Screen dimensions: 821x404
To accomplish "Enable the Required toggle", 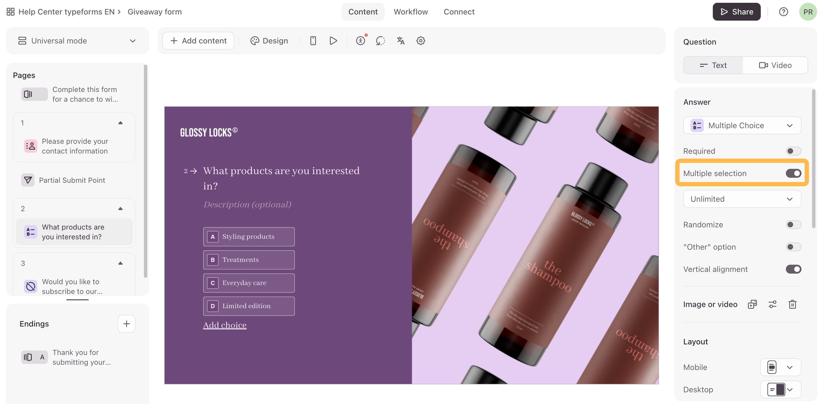I will (793, 151).
